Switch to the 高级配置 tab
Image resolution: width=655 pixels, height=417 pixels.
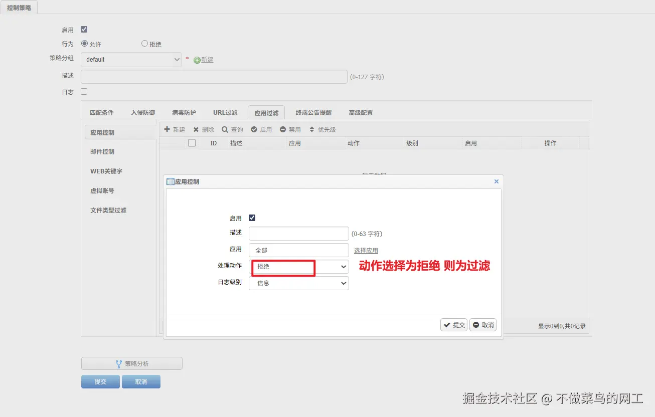coord(361,113)
